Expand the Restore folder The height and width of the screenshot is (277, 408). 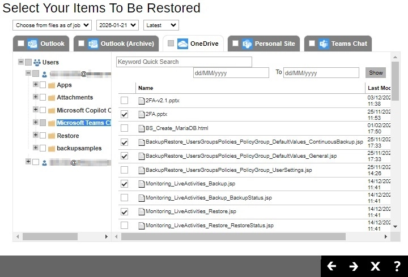click(36, 135)
